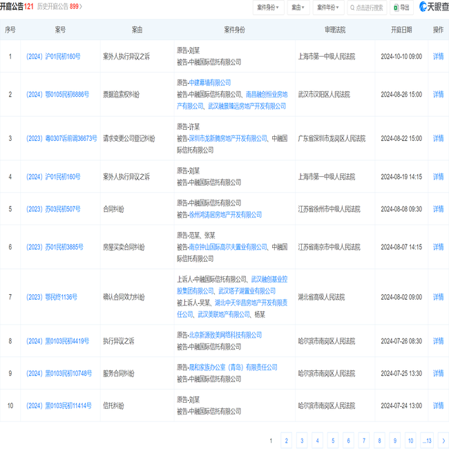Click the 天眼查 logo

pos(434,7)
